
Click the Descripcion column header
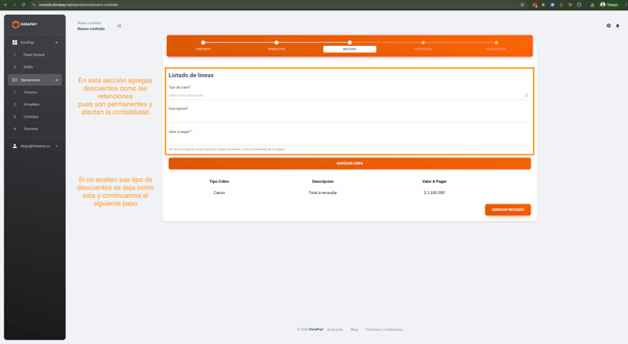[x=322, y=182]
